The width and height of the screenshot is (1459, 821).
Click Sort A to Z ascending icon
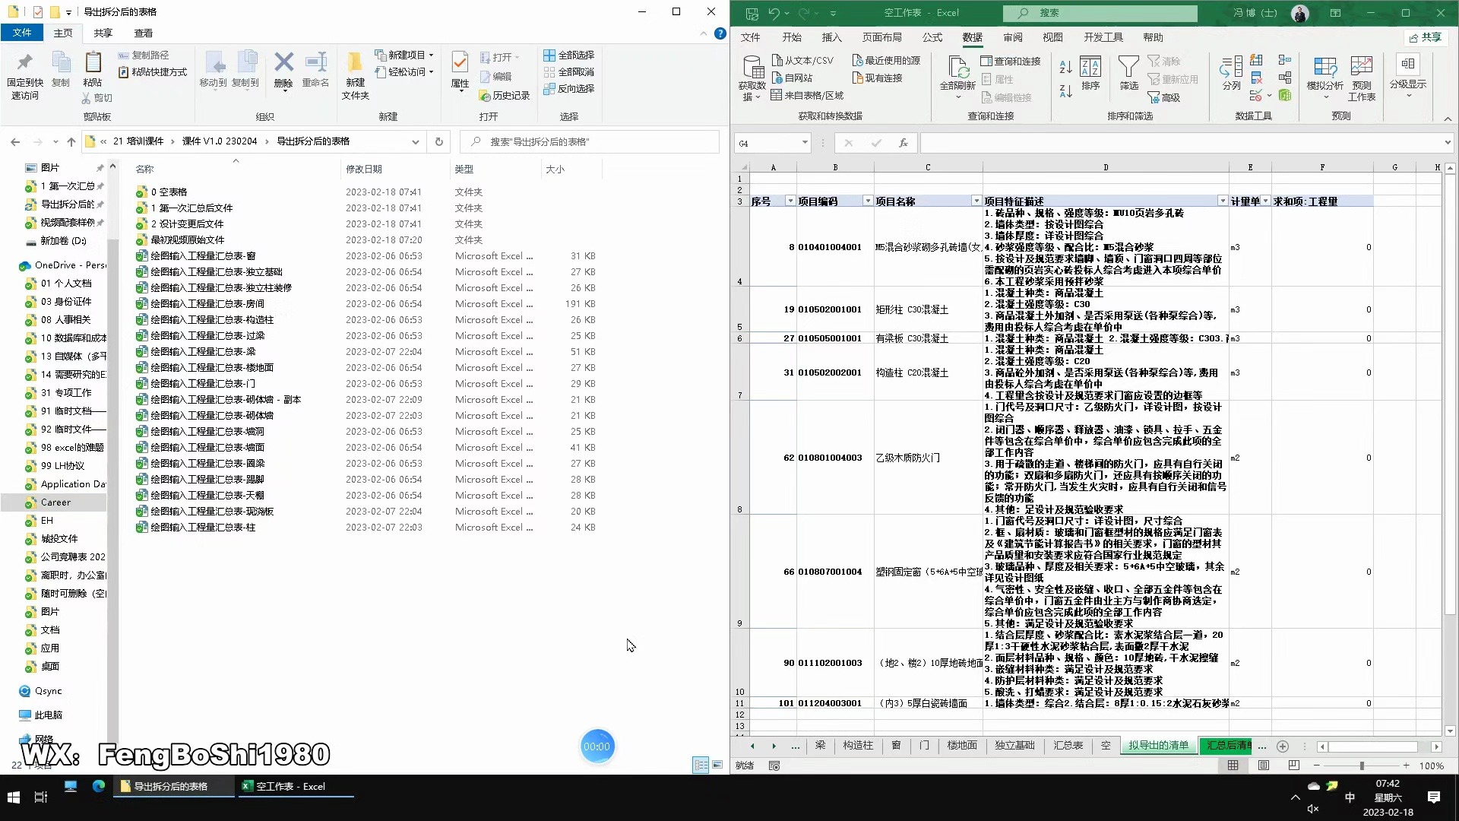1065,67
